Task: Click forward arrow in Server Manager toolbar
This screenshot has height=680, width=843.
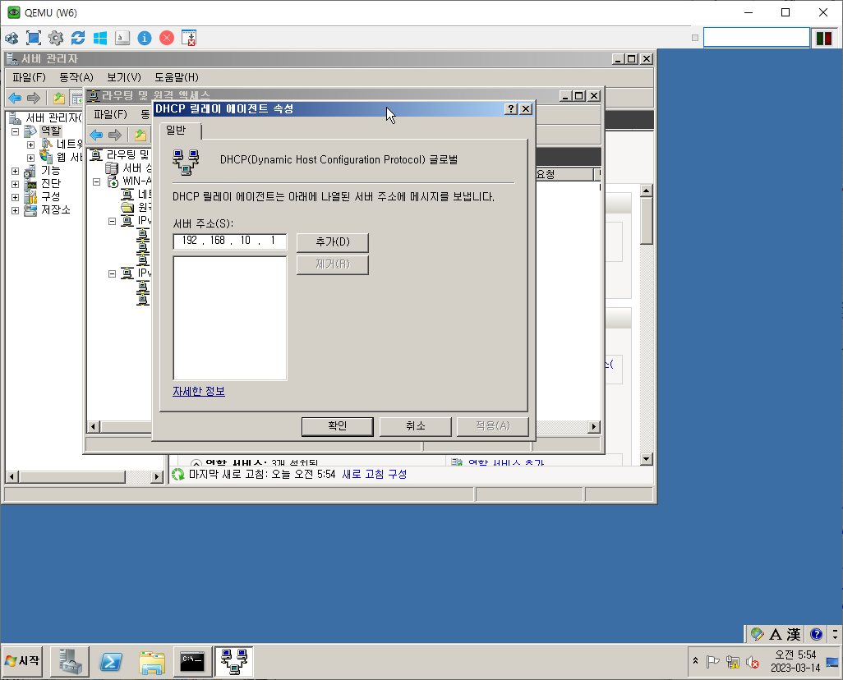Action: [34, 98]
